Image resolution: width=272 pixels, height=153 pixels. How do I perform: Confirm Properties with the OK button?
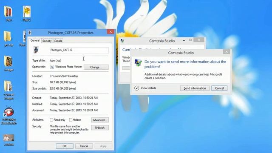click(x=65, y=146)
